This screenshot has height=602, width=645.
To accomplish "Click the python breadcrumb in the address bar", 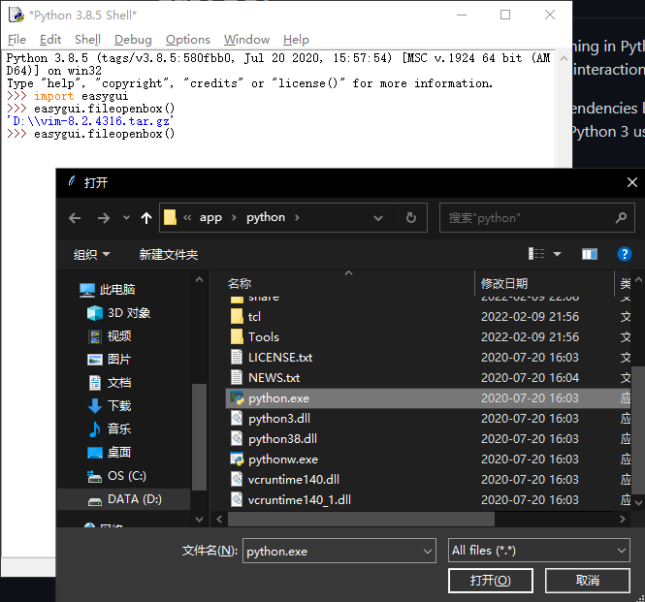I will coord(266,217).
